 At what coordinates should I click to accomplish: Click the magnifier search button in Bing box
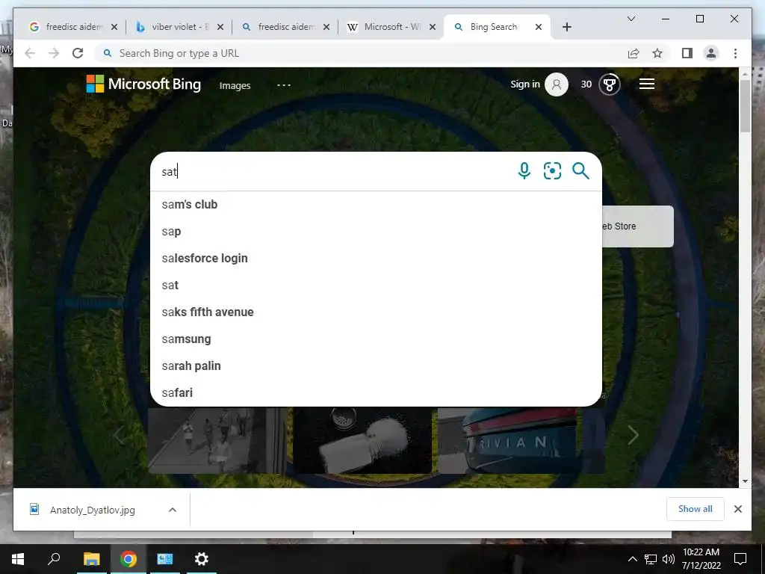[x=580, y=171]
